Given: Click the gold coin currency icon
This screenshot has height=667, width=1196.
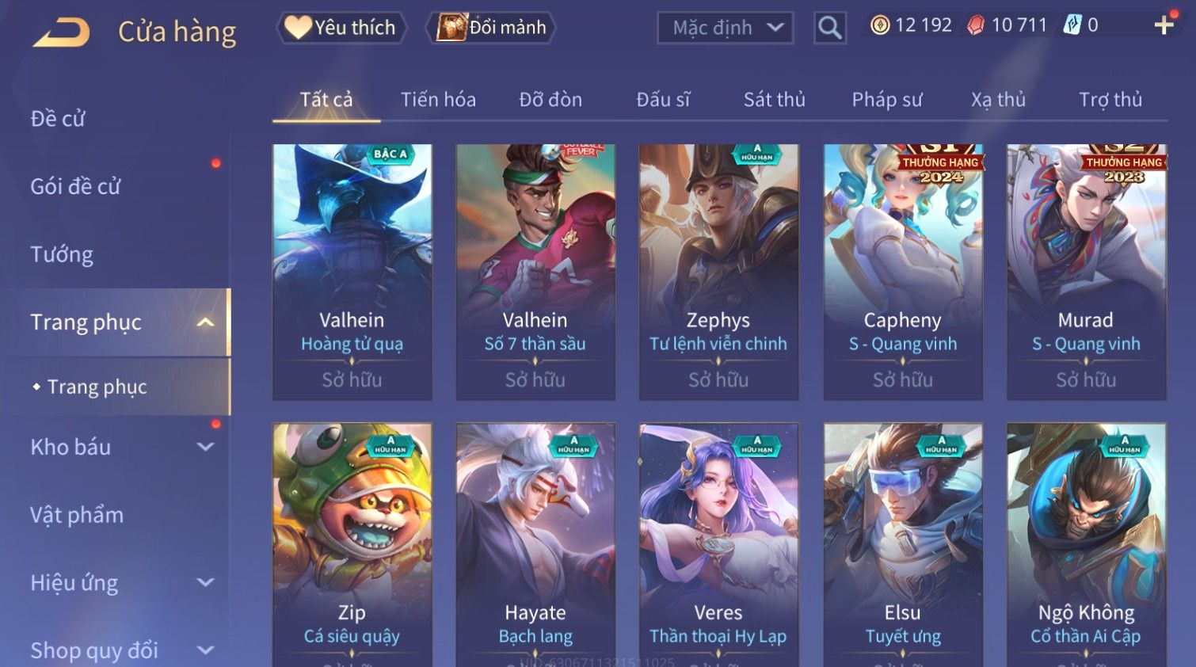Looking at the screenshot, I should [880, 25].
